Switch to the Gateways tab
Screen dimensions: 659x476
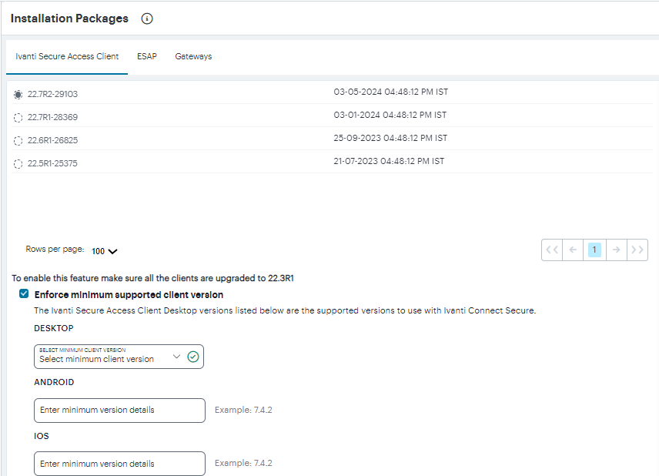(x=193, y=56)
